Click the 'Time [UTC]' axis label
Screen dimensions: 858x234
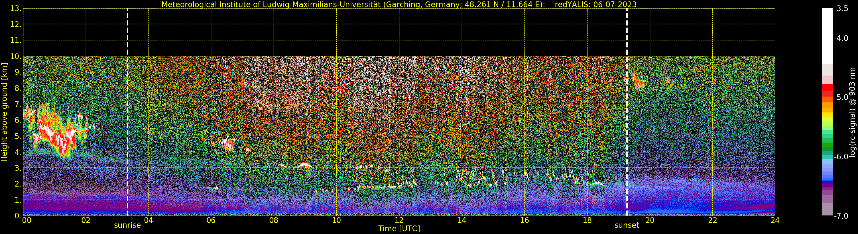pyautogui.click(x=399, y=229)
